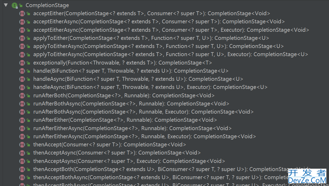Select handleAsync with Executor parameter
The height and width of the screenshot is (186, 329).
pos(150,87)
